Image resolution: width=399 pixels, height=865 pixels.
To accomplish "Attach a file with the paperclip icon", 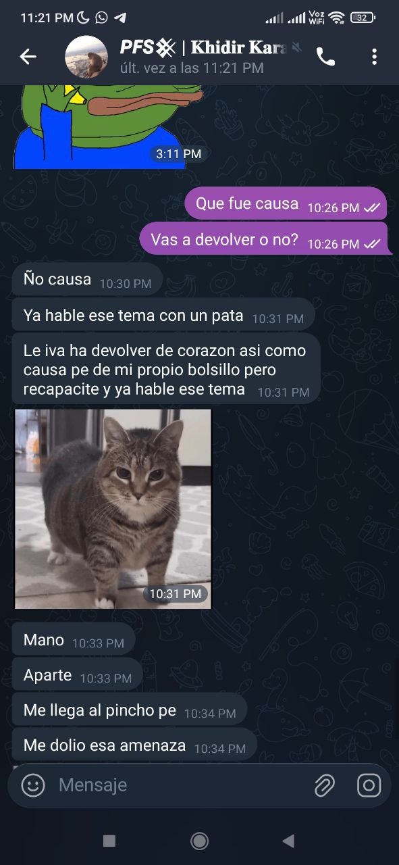I will [x=325, y=785].
